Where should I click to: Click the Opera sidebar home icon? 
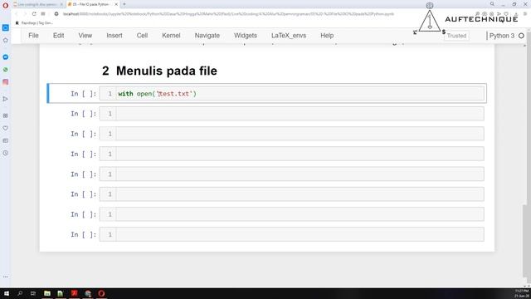click(6, 41)
